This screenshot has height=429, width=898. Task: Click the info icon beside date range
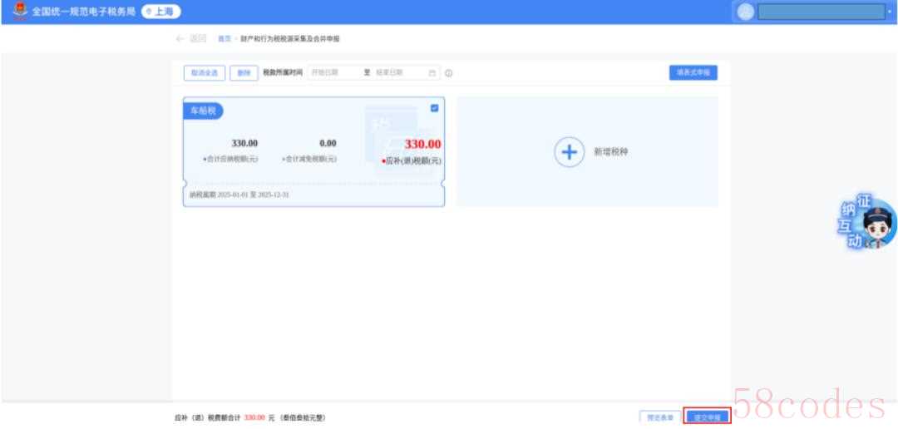point(449,73)
